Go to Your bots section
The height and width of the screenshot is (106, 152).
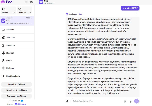tap(10, 37)
